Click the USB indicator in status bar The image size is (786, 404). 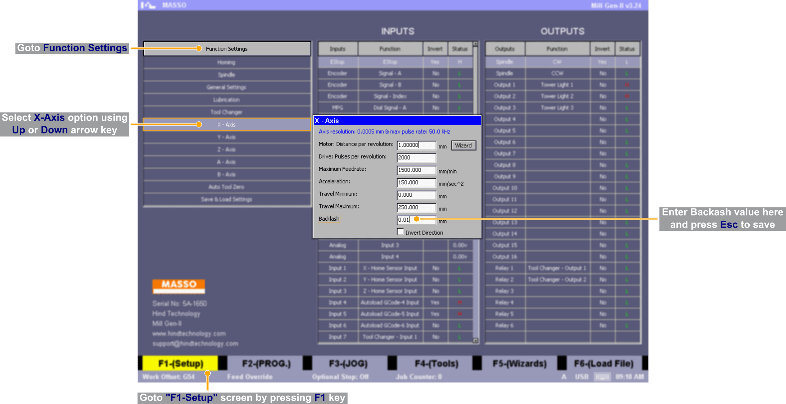pyautogui.click(x=582, y=377)
